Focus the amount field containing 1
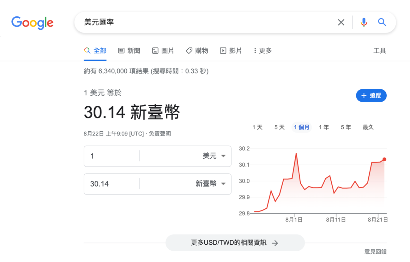The height and width of the screenshot is (262, 410). click(112, 156)
